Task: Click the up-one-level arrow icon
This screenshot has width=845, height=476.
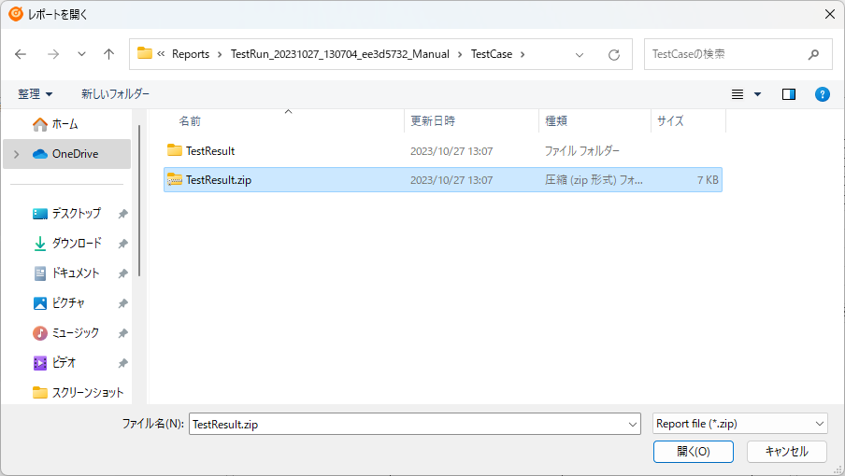Action: tap(108, 54)
